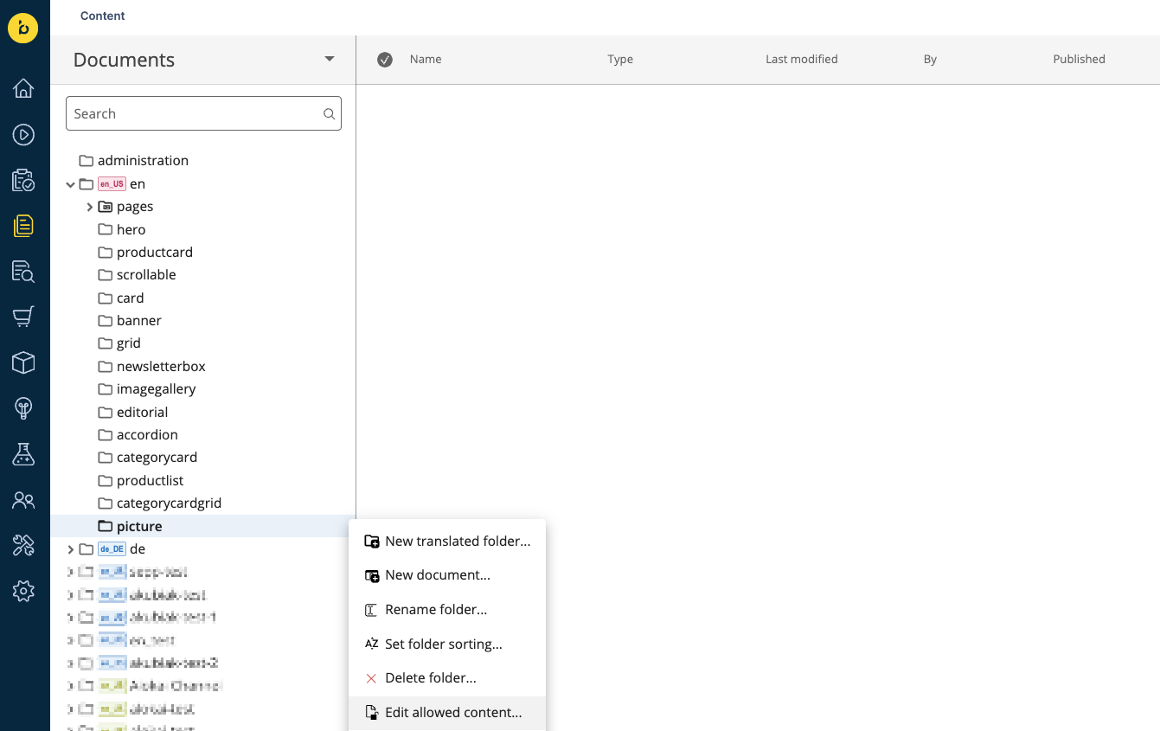Open the tools wrench sidebar icon
Viewport: 1160px width, 731px height.
(x=23, y=545)
